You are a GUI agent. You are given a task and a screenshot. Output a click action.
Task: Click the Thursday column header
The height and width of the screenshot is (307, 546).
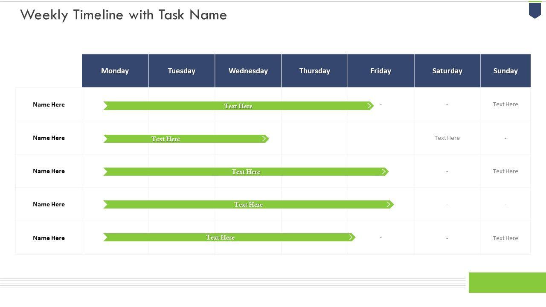click(315, 71)
